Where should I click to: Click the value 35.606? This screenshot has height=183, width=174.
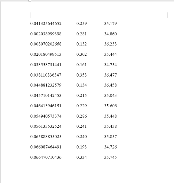110,106
